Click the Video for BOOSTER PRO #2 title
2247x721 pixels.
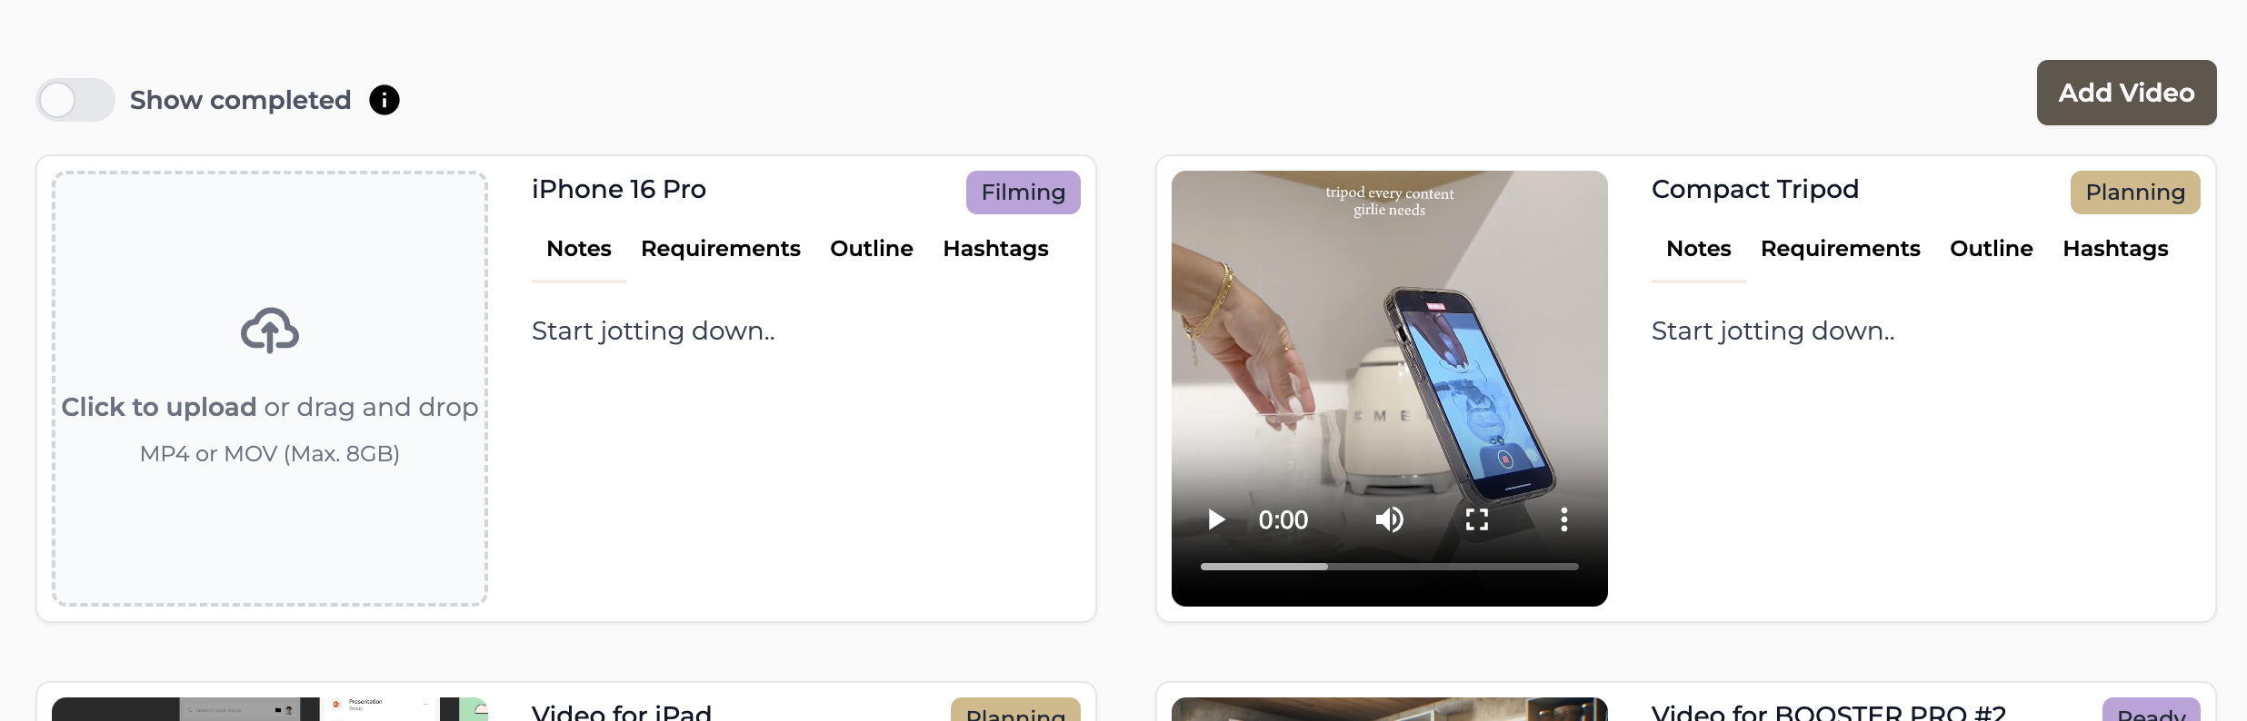tap(1829, 711)
